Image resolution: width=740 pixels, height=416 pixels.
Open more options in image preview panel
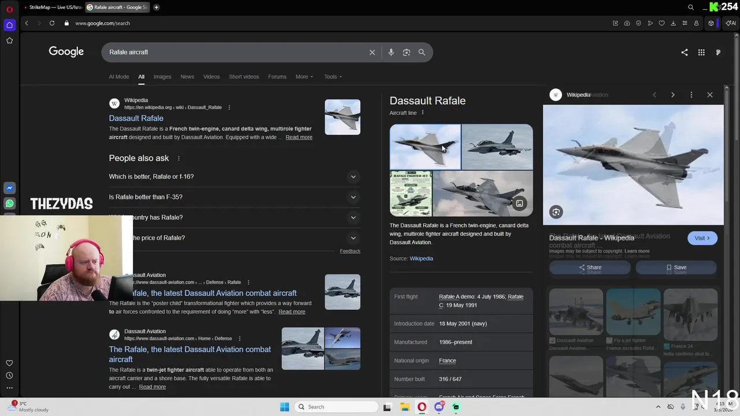(691, 95)
